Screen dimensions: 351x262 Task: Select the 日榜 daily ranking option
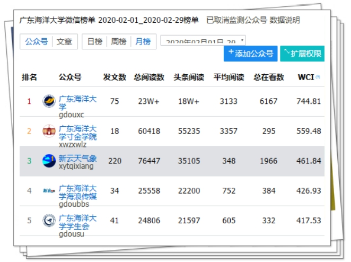click(95, 41)
